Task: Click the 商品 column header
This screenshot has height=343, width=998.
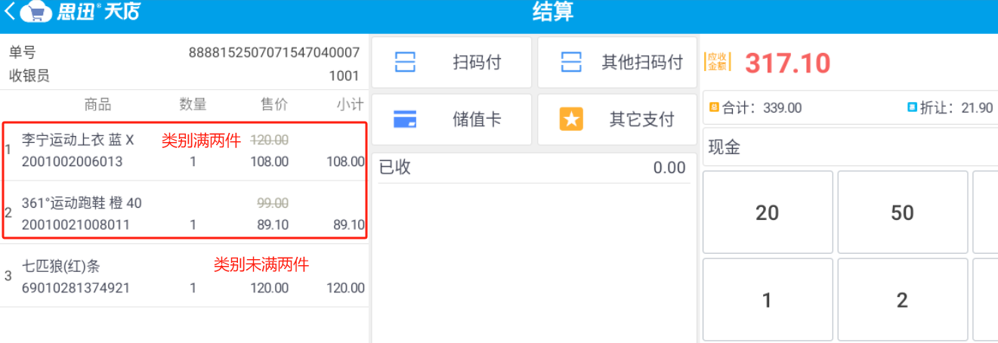Action: tap(97, 105)
